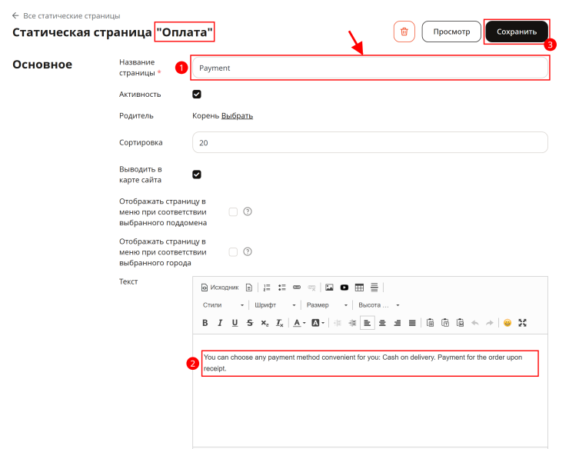569x449 pixels.
Task: Click the Сортировка input field with 20
Action: (370, 143)
